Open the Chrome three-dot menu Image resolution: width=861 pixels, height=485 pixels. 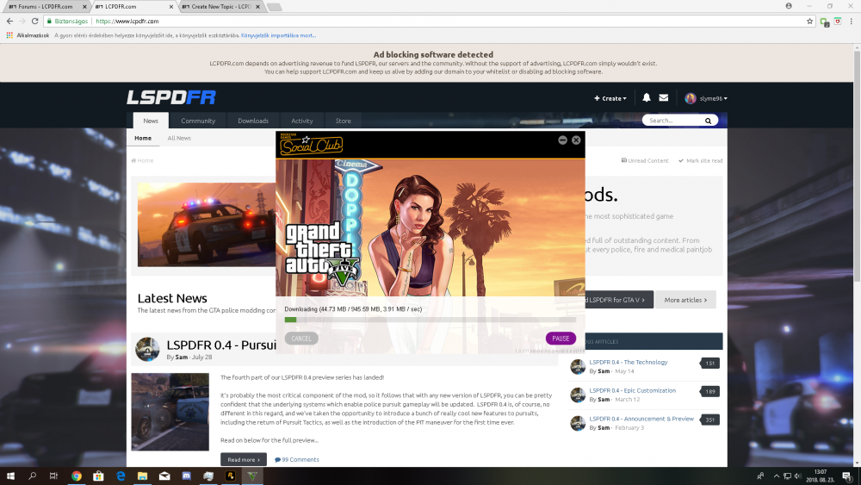coord(852,21)
